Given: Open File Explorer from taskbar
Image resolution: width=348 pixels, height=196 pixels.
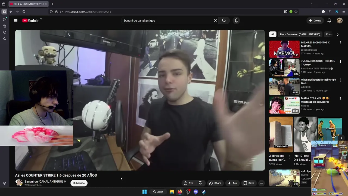Looking at the screenshot, I should click(172, 192).
